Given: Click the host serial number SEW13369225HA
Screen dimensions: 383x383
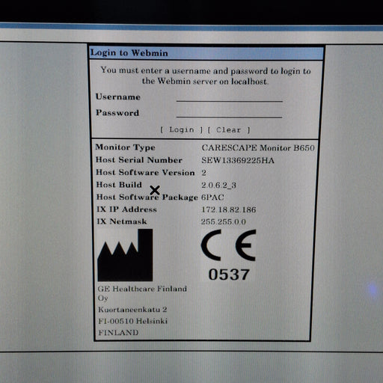Looking at the screenshot, I should point(238,160).
